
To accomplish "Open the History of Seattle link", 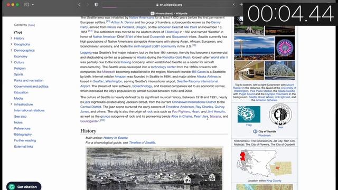I will coord(116,138).
